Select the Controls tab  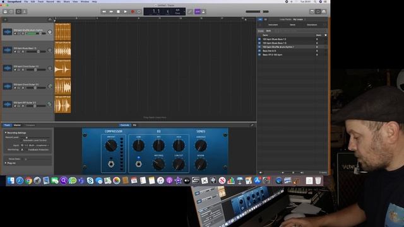tap(125, 125)
